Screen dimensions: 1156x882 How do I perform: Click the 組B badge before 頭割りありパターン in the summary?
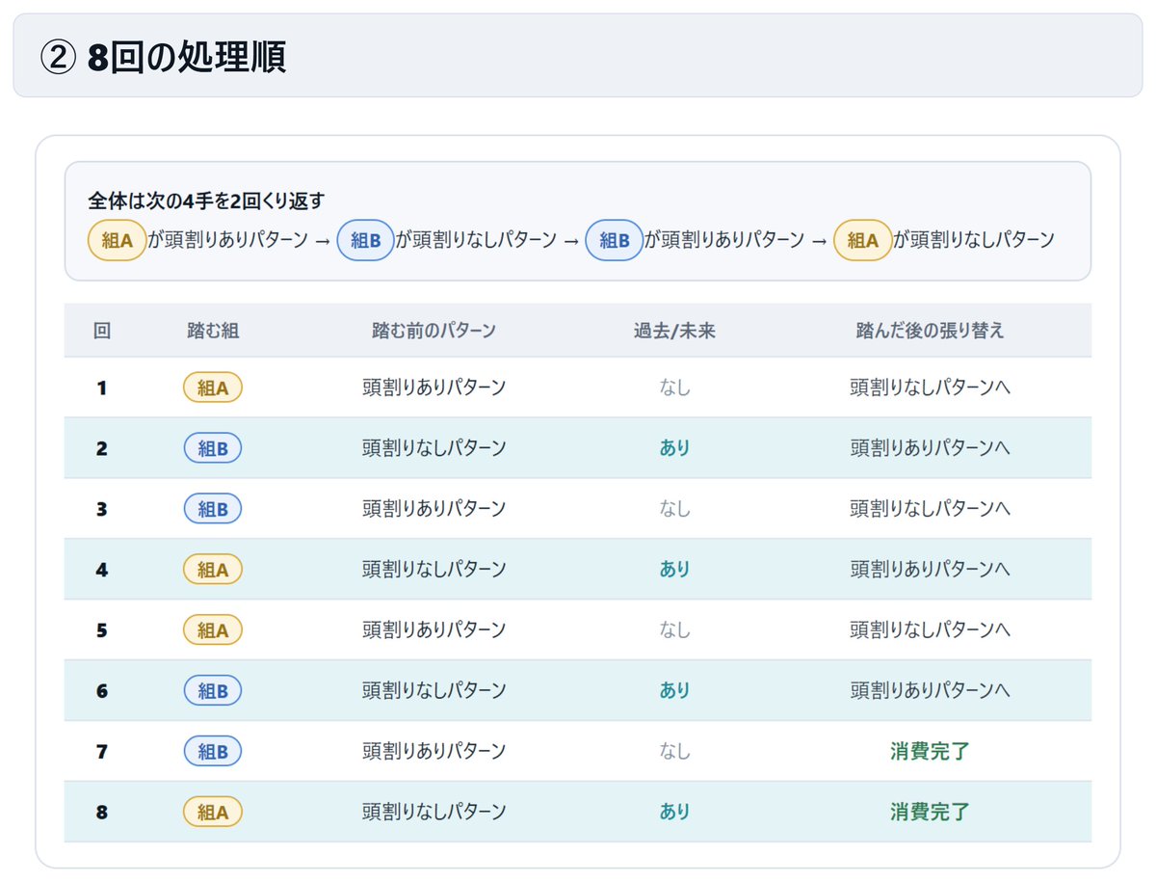click(615, 241)
